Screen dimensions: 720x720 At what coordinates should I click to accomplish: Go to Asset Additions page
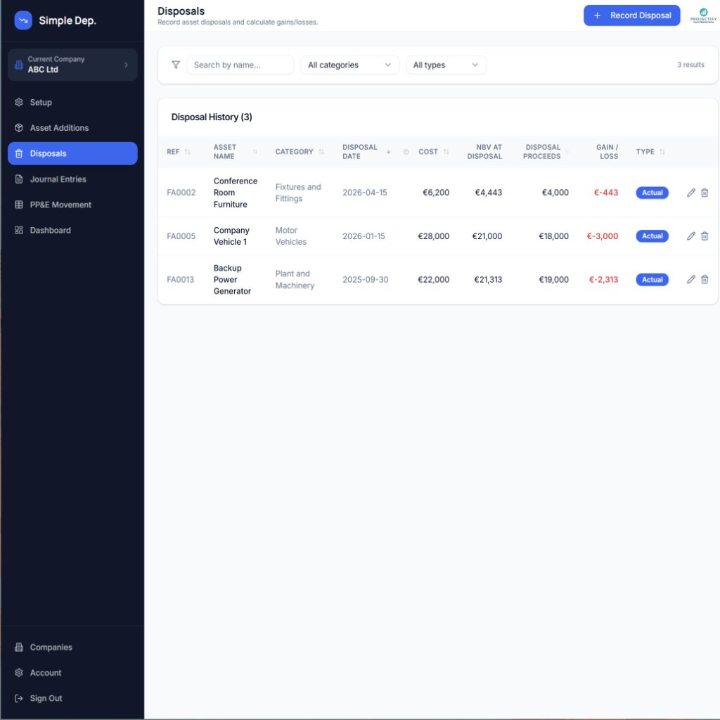[72, 128]
